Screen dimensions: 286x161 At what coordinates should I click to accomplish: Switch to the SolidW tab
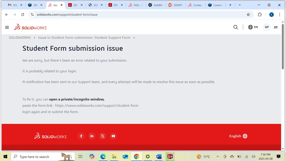coord(156,5)
